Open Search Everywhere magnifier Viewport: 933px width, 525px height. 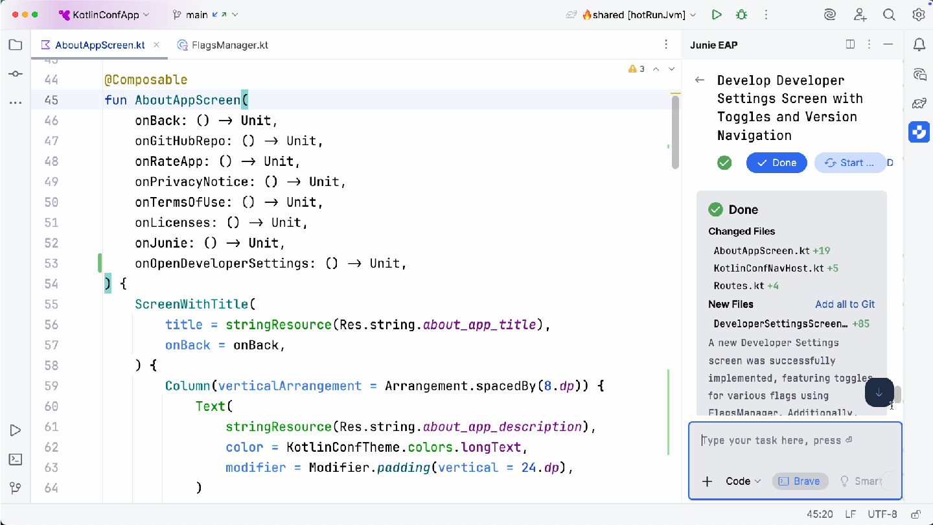pos(890,14)
